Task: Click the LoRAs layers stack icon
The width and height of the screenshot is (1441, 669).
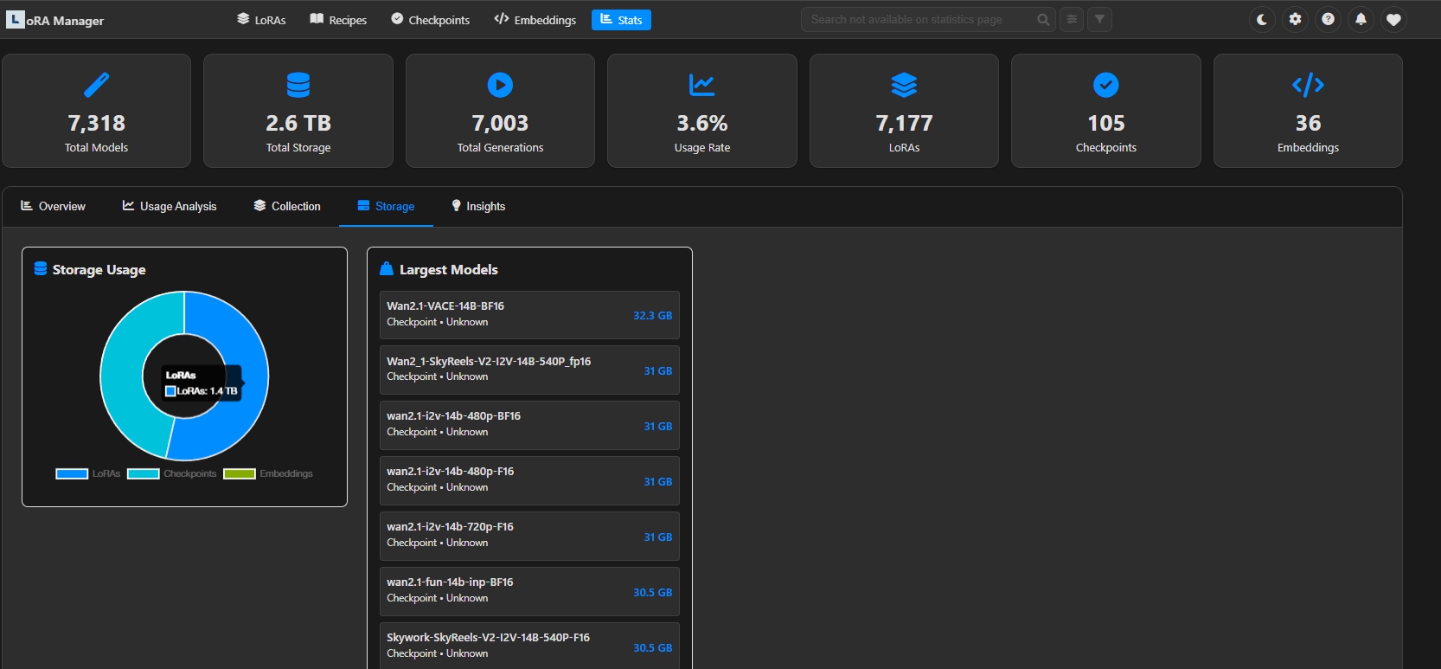Action: 904,85
